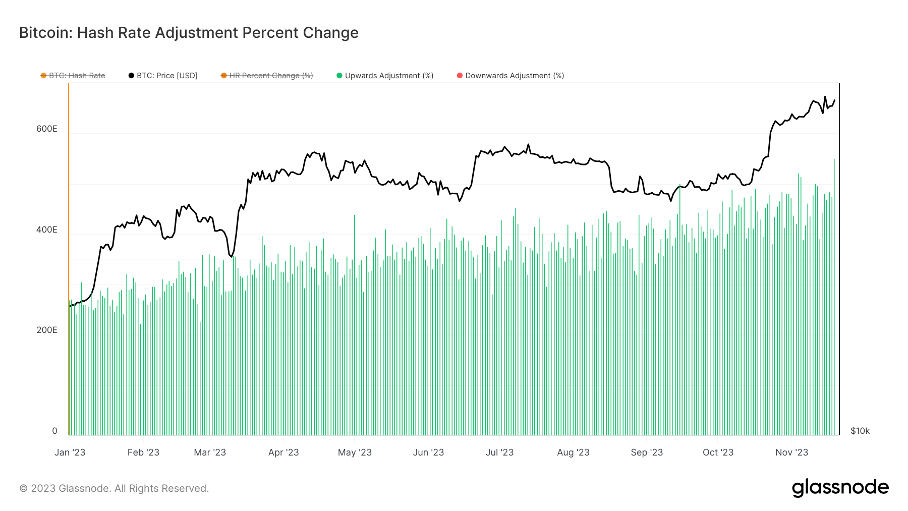Click the Nov '23 date label

coord(791,452)
